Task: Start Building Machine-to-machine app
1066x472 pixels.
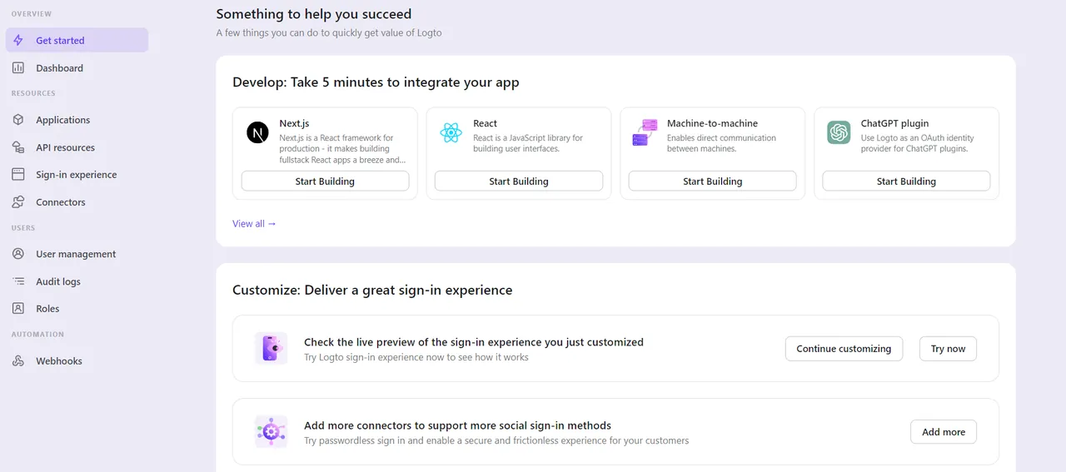Action: pos(712,181)
